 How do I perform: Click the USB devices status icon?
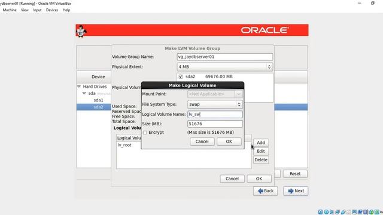tap(343, 212)
